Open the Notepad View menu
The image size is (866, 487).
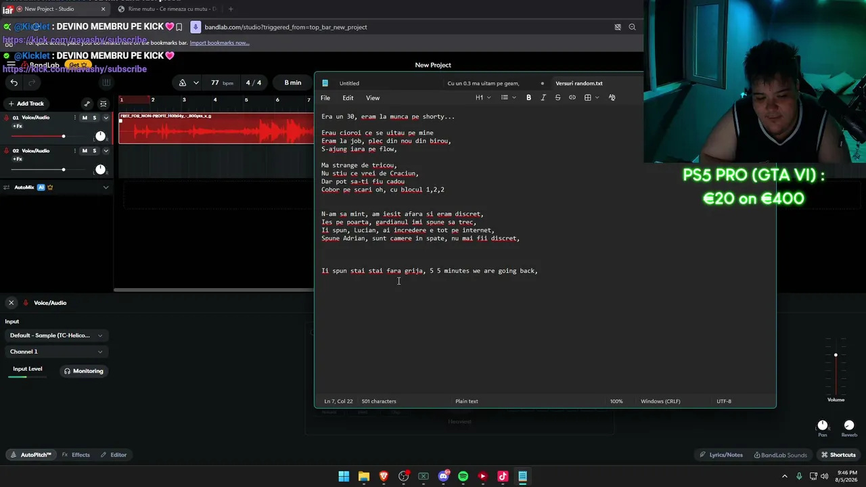click(373, 98)
